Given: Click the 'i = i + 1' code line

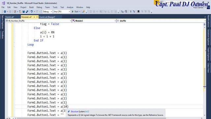Looking at the screenshot, I should point(47,36).
